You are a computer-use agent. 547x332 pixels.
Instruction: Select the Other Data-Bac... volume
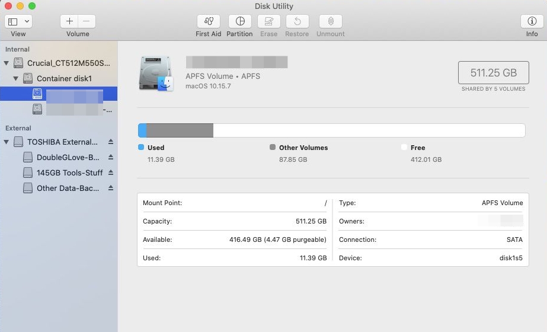pyautogui.click(x=59, y=188)
